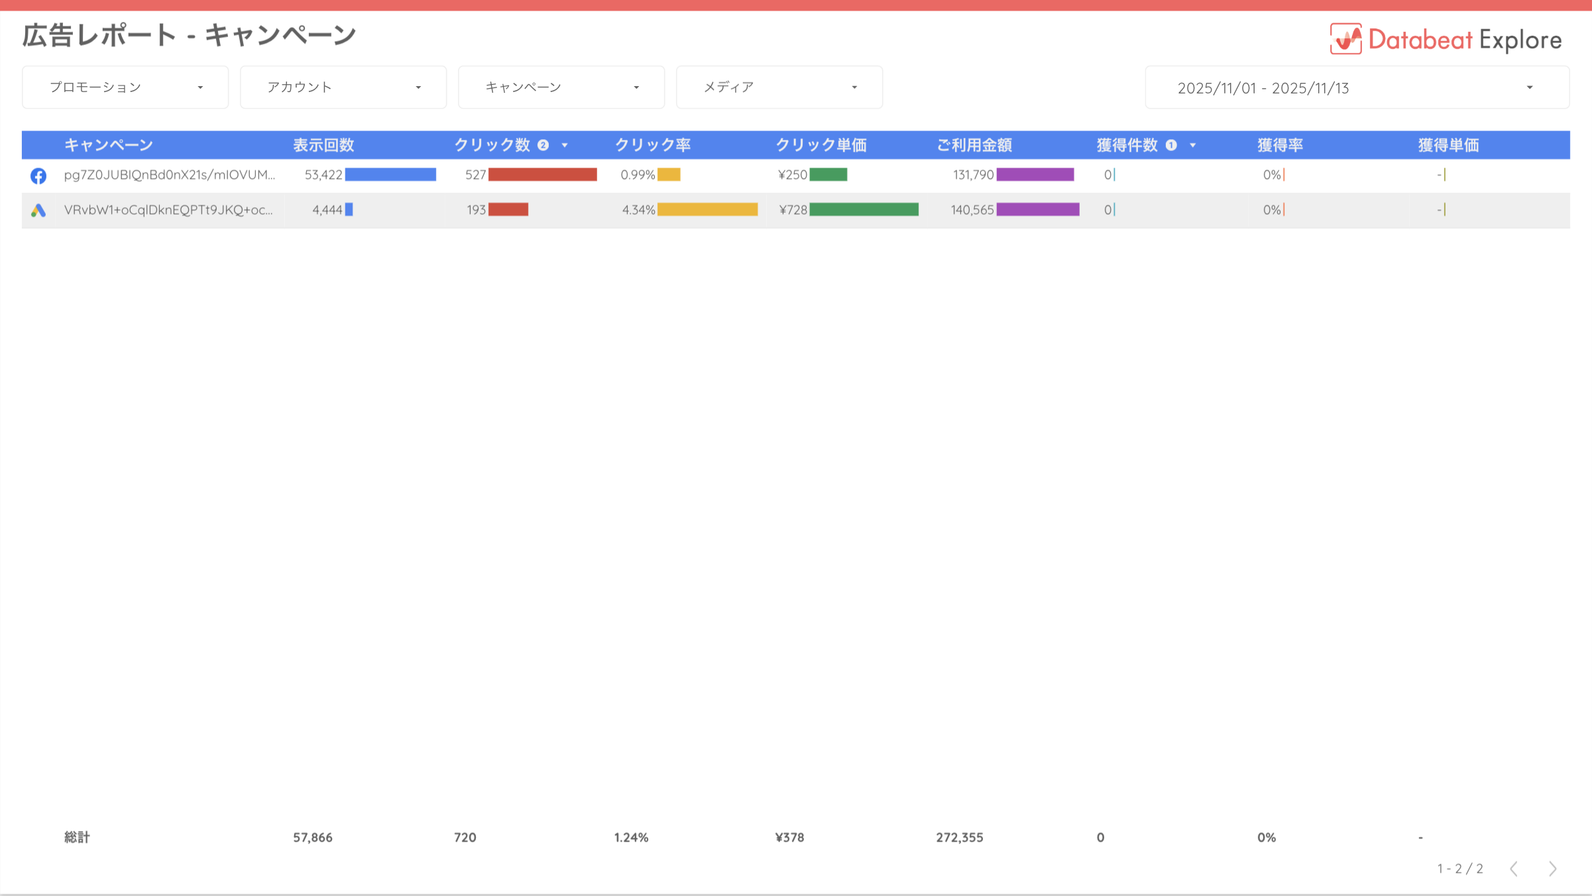Click the yellow 4.34% click-rate bar
1592x896 pixels.
(x=707, y=210)
